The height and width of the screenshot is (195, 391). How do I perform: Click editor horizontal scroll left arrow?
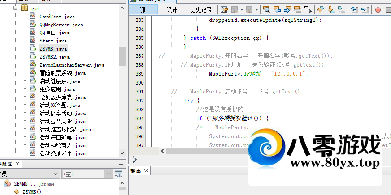[x=162, y=151]
